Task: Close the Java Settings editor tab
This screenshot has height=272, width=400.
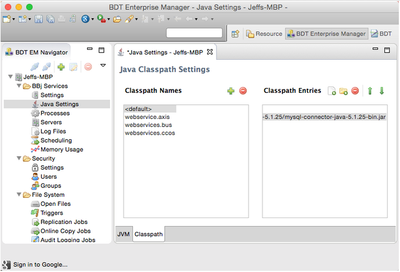Action: coord(210,52)
